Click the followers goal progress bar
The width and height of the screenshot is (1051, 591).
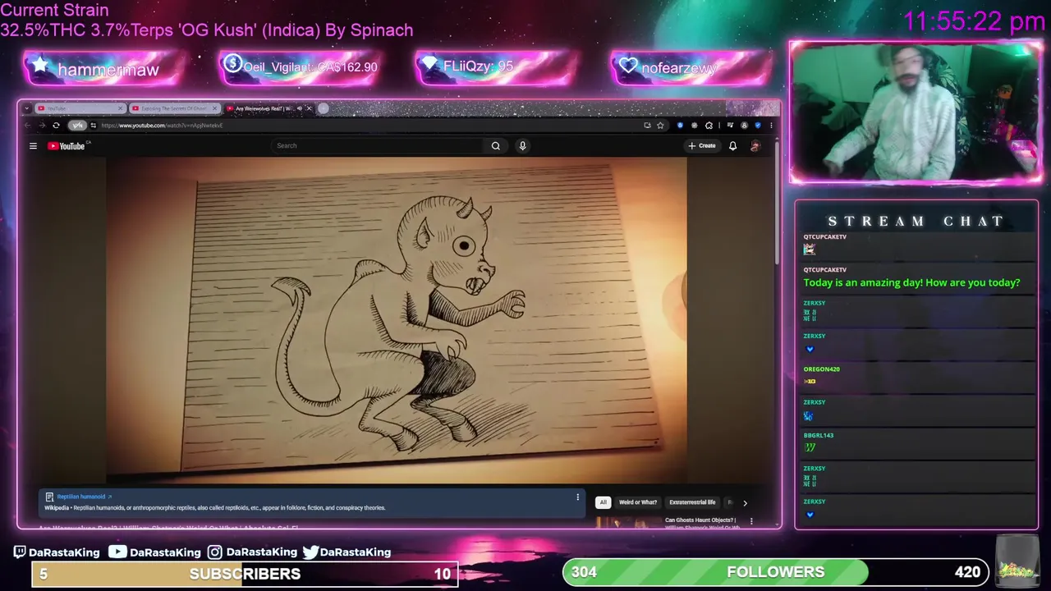(x=775, y=572)
